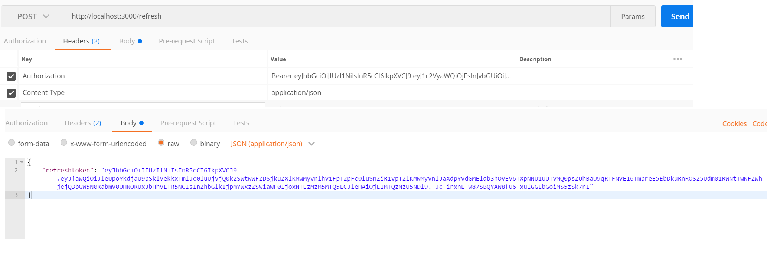
Task: Open lower Pre-request Script tab
Action: [188, 123]
